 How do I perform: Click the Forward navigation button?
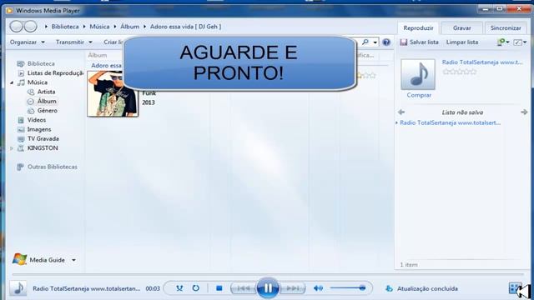31,27
